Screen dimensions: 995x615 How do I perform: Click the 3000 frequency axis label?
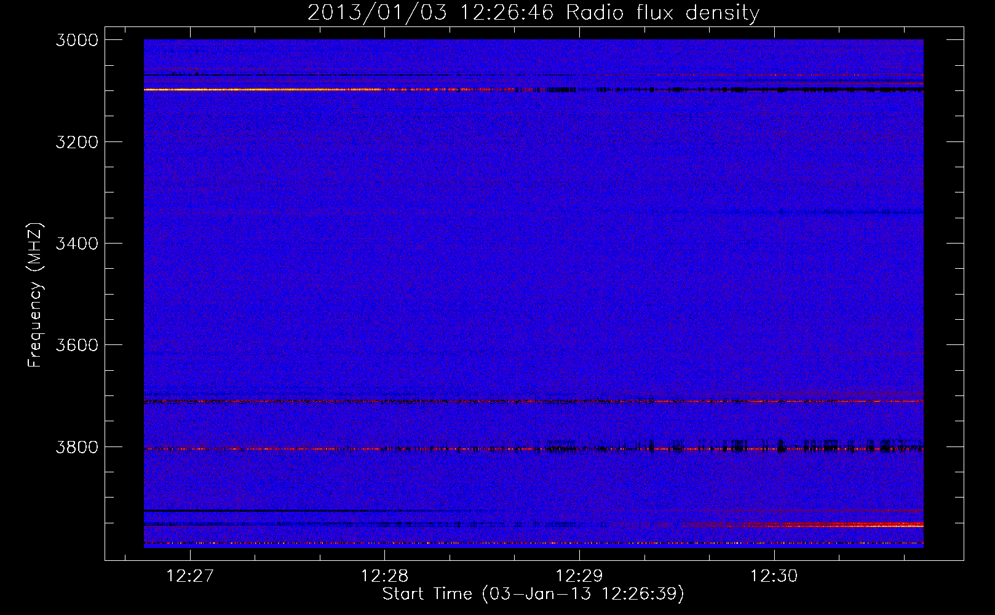77,40
